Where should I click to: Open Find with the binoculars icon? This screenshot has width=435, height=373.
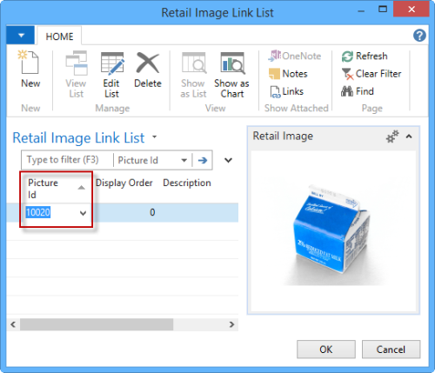click(x=358, y=91)
